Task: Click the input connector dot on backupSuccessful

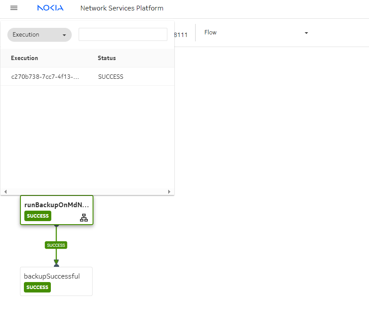Action: click(x=57, y=266)
